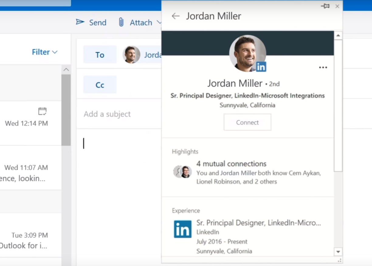
Task: Pin the LinkedIn profile panel
Action: [325, 6]
